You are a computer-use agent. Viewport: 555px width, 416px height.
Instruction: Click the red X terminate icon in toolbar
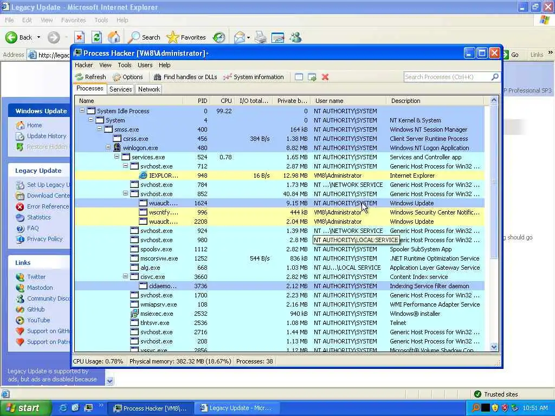(325, 77)
